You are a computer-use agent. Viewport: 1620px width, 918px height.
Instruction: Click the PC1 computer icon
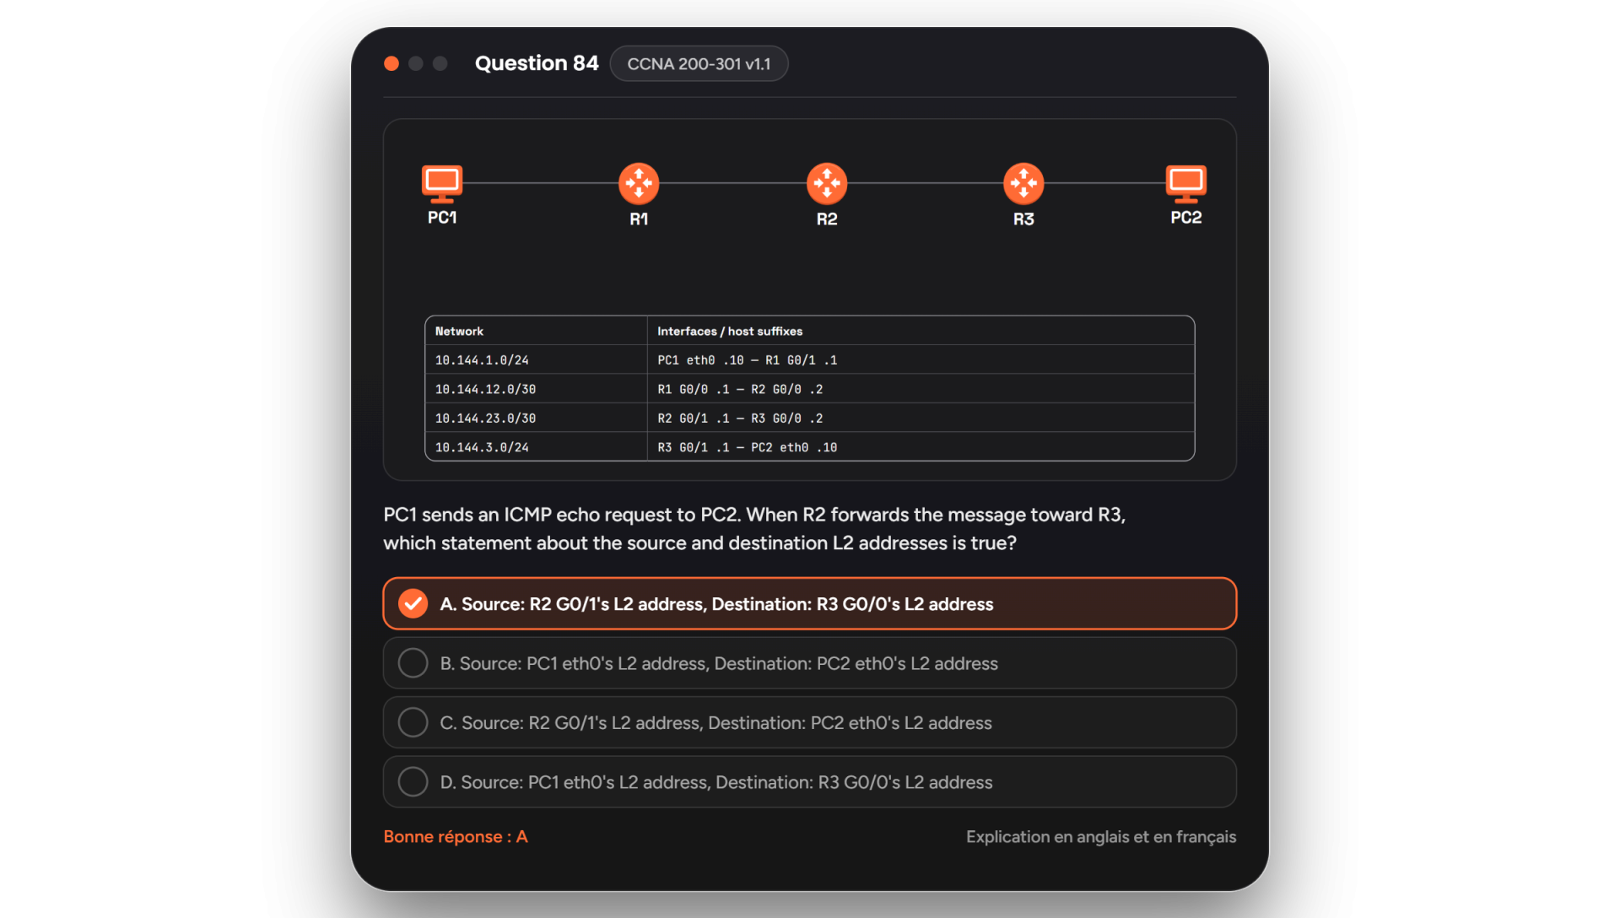(x=442, y=183)
